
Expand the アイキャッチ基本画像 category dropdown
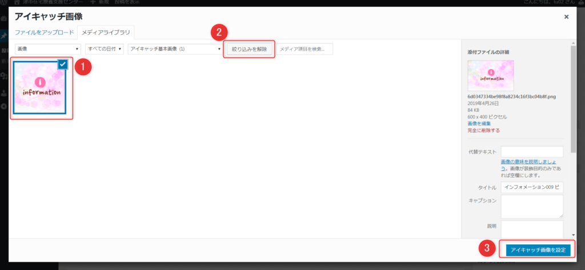click(x=174, y=49)
